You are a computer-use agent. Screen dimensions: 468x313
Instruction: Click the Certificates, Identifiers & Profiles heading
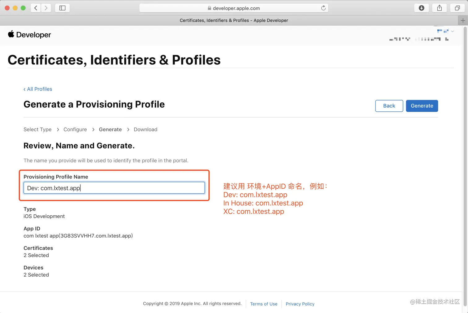pyautogui.click(x=114, y=60)
